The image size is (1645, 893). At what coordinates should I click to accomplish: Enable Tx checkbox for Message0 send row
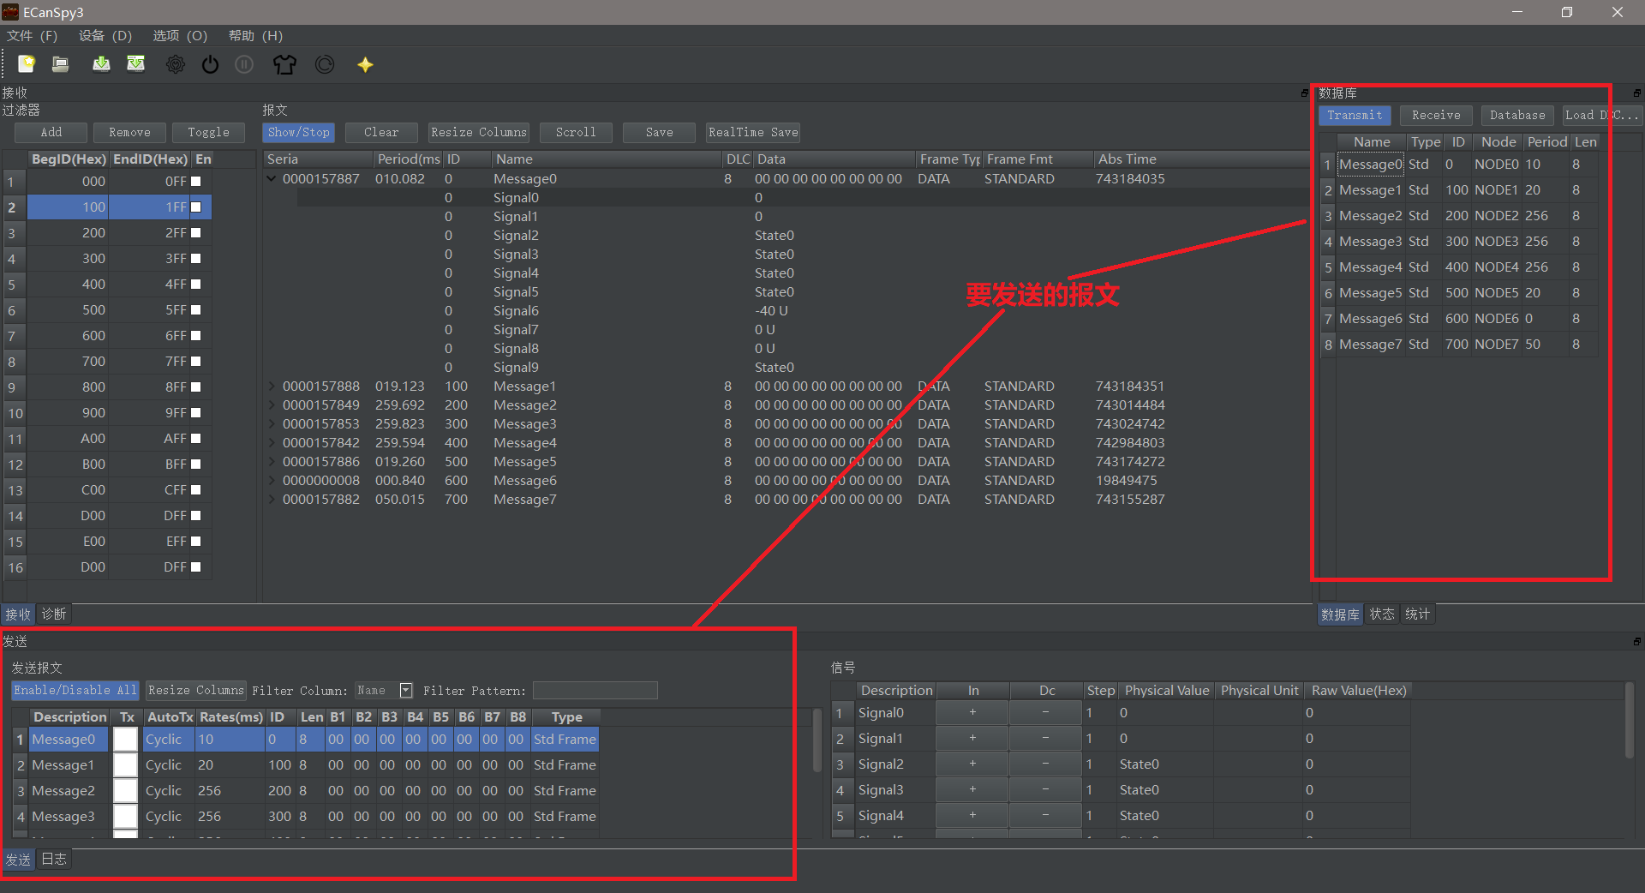tap(126, 739)
